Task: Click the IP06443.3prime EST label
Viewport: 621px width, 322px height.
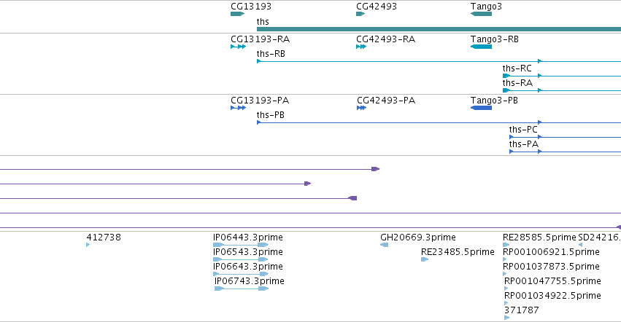Action: pyautogui.click(x=248, y=237)
